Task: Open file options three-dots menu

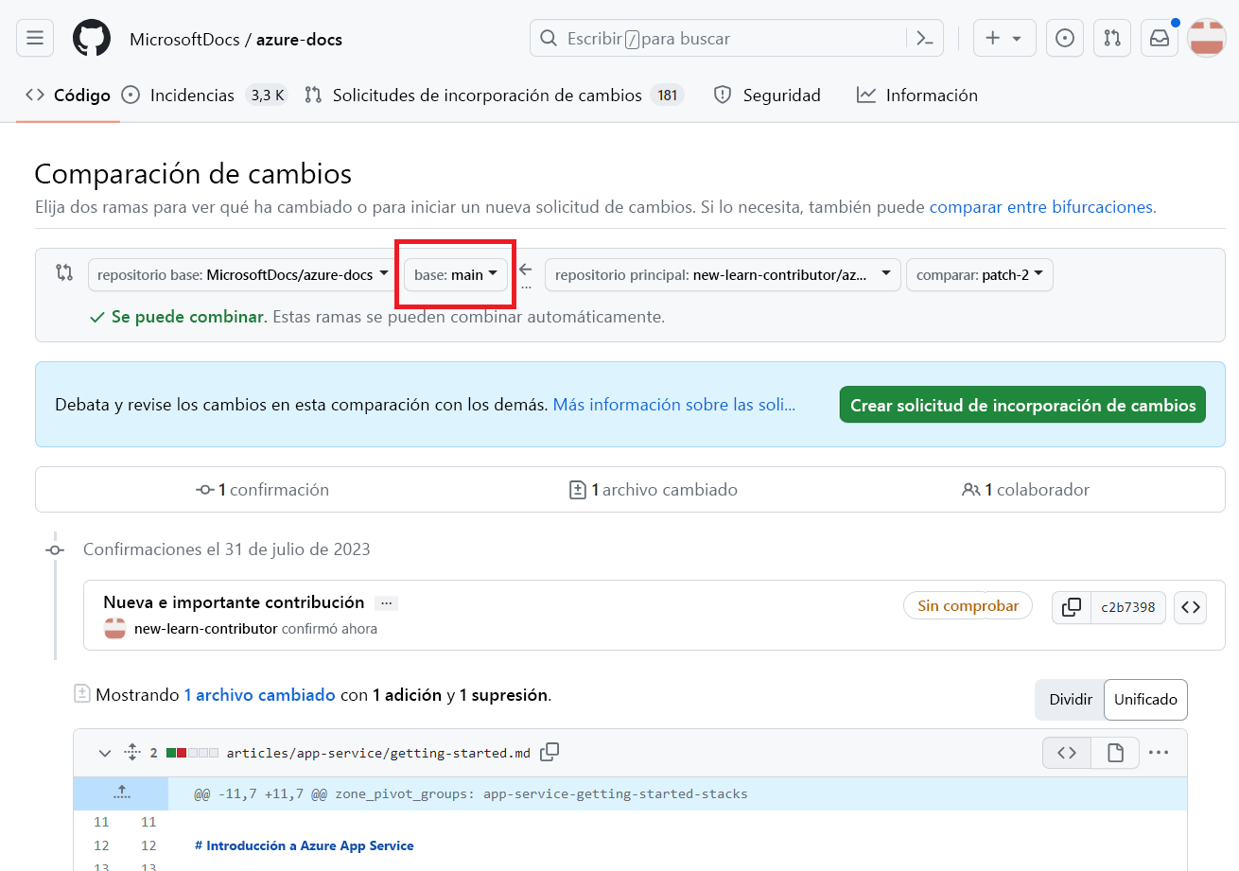Action: pyautogui.click(x=1159, y=754)
